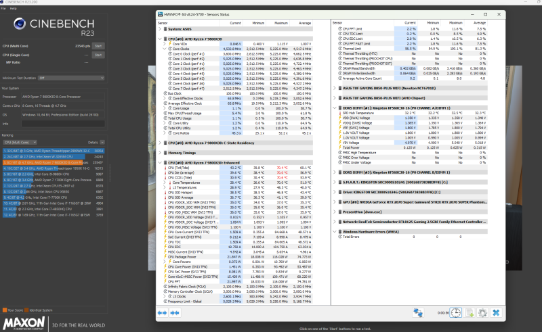
Task: Expand the Core Temperatures node
Action: pos(165,183)
